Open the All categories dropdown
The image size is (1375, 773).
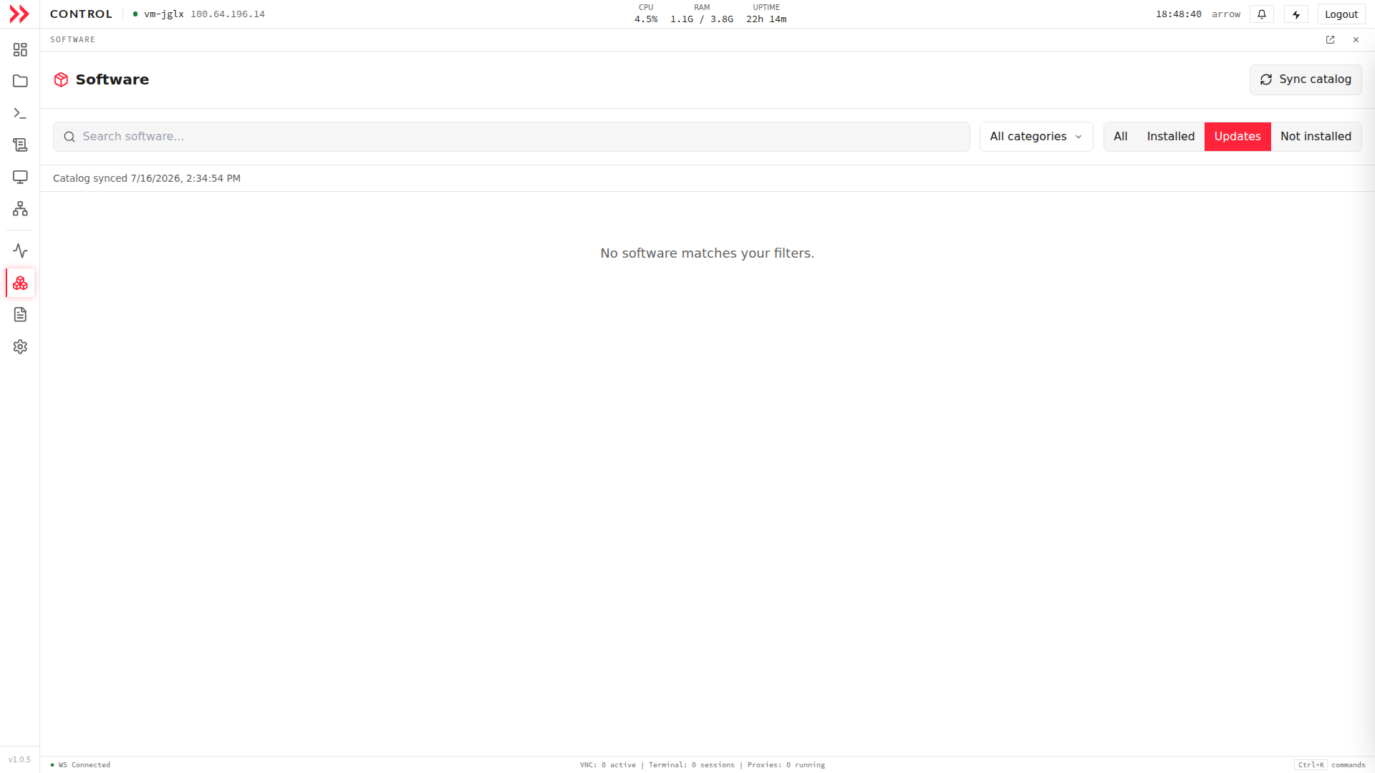coord(1036,137)
